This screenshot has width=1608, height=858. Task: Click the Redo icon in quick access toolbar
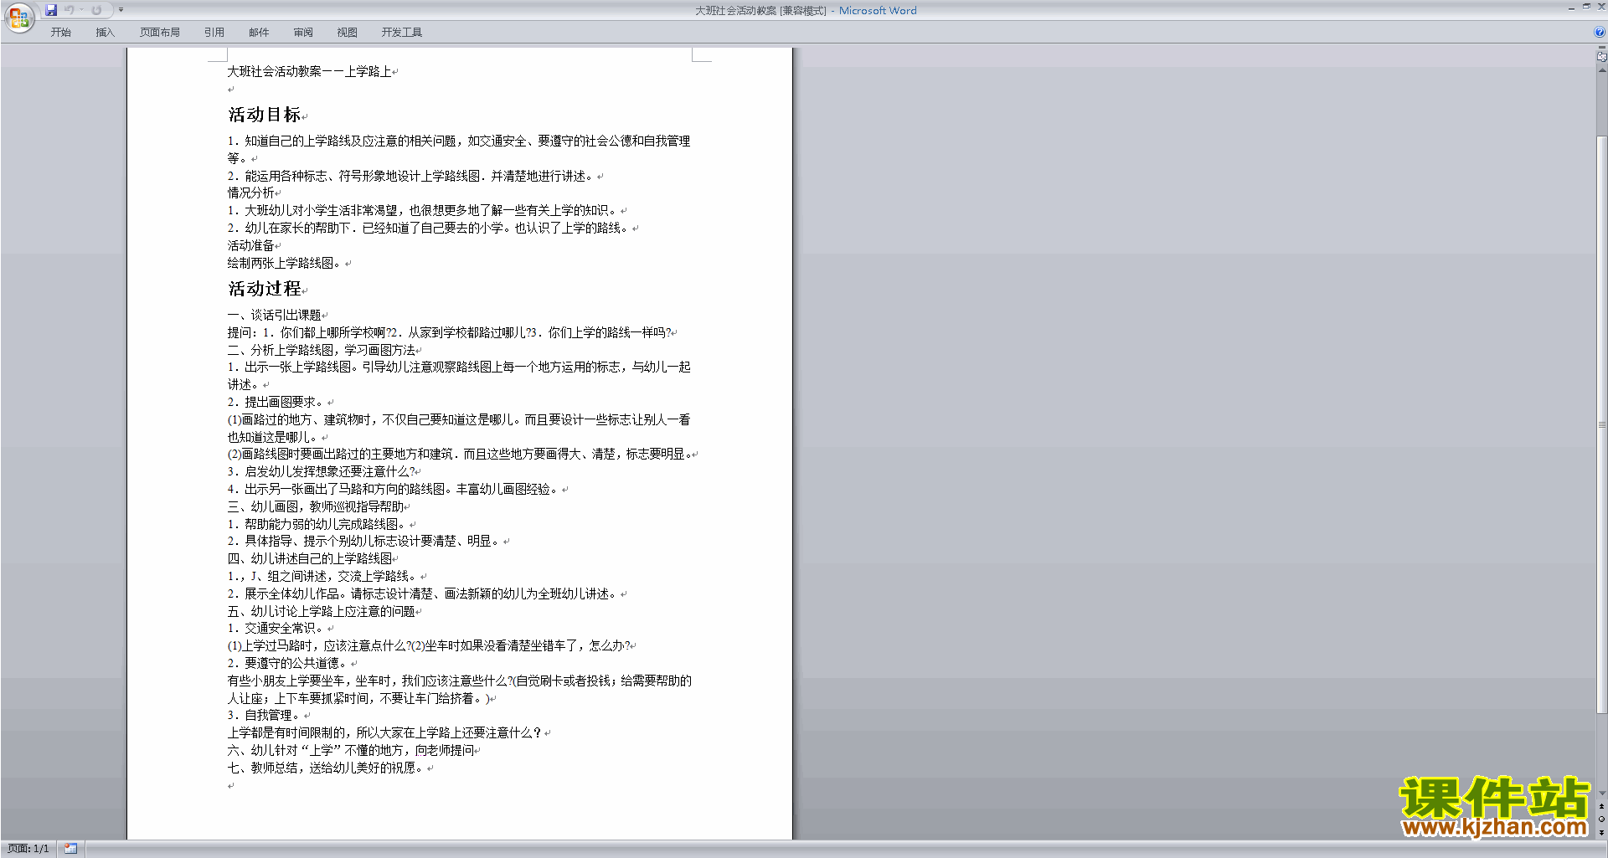96,10
